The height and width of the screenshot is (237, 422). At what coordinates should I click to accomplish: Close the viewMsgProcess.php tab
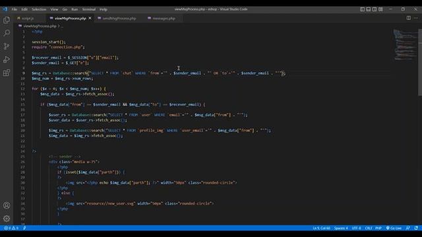point(90,18)
